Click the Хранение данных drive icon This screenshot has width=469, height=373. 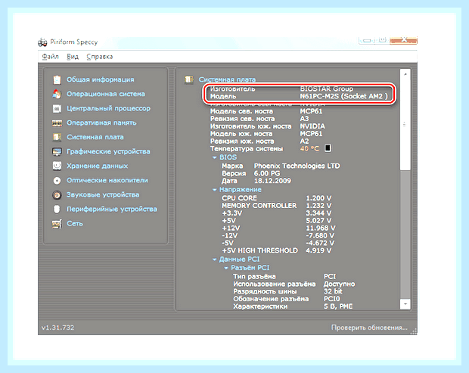coord(57,166)
